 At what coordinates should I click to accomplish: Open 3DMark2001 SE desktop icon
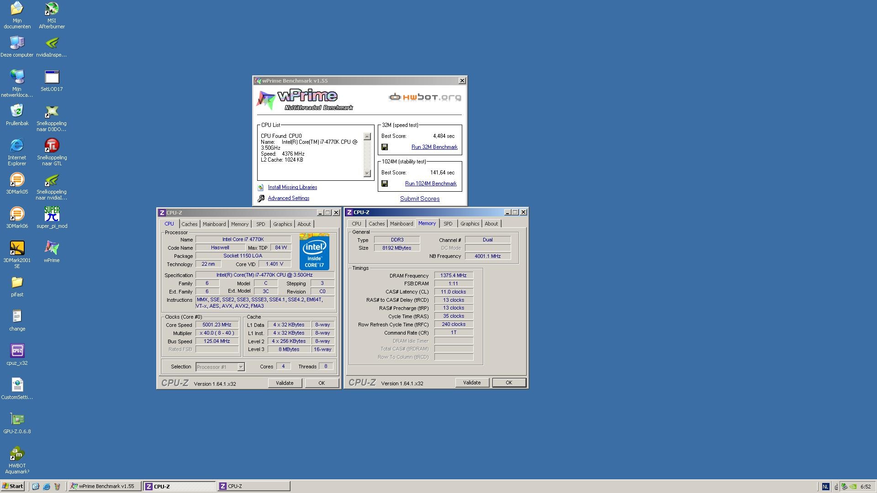17,248
